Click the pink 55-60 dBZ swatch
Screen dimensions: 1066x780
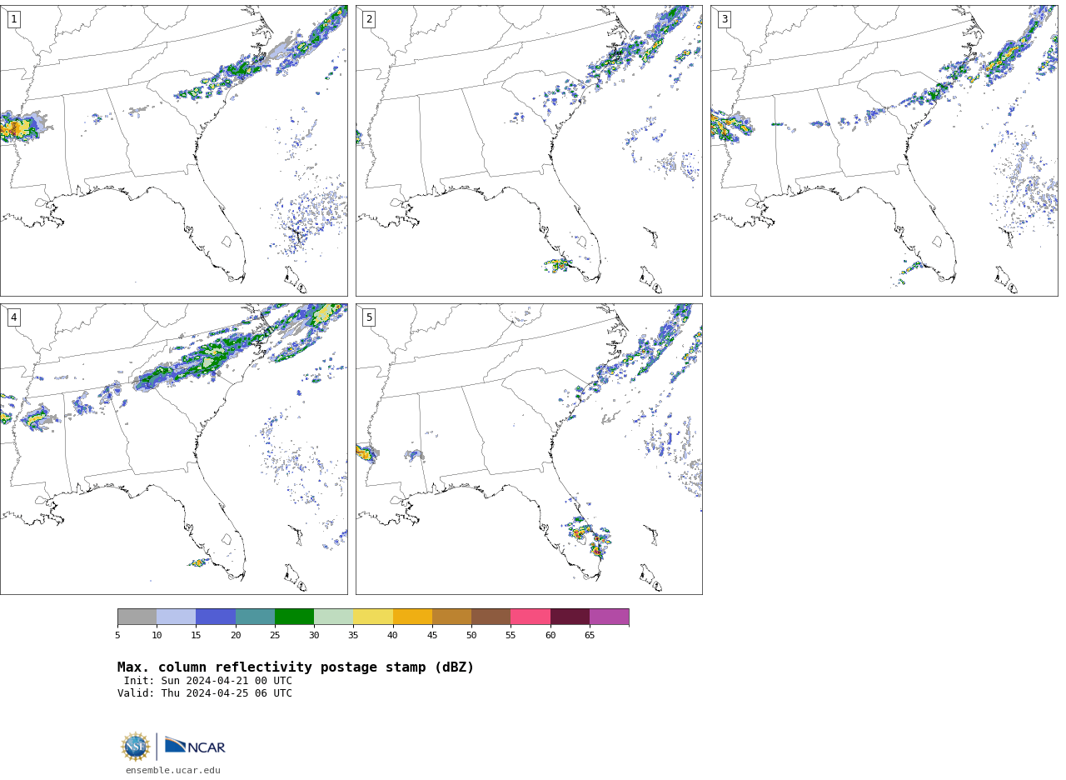531,617
